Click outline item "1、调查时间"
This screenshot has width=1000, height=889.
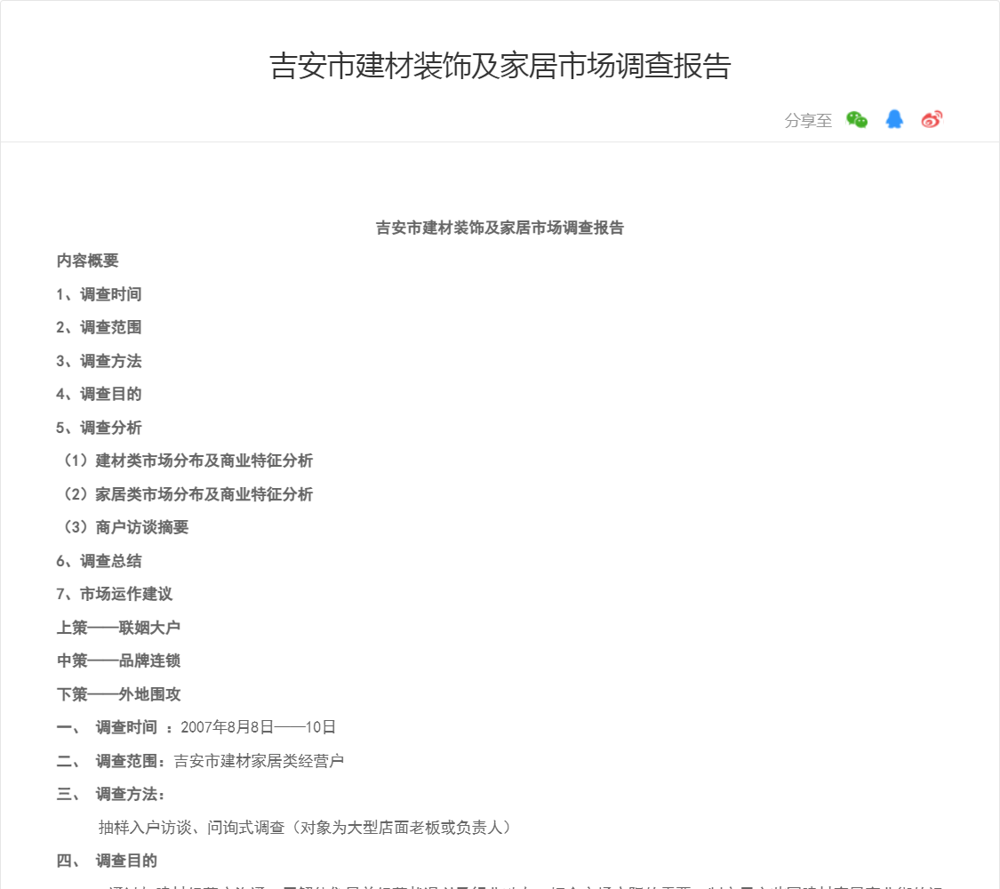(99, 294)
